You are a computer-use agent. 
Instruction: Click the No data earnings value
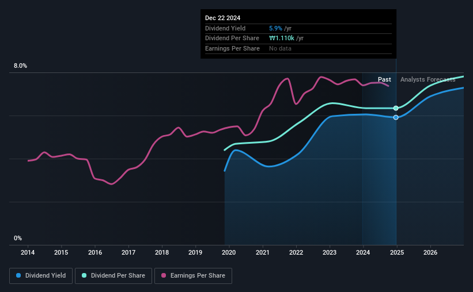coord(280,48)
